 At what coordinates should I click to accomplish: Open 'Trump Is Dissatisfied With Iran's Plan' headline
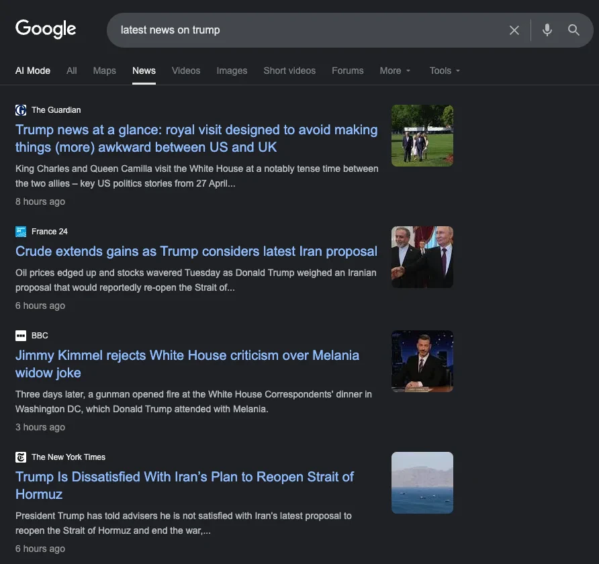185,485
